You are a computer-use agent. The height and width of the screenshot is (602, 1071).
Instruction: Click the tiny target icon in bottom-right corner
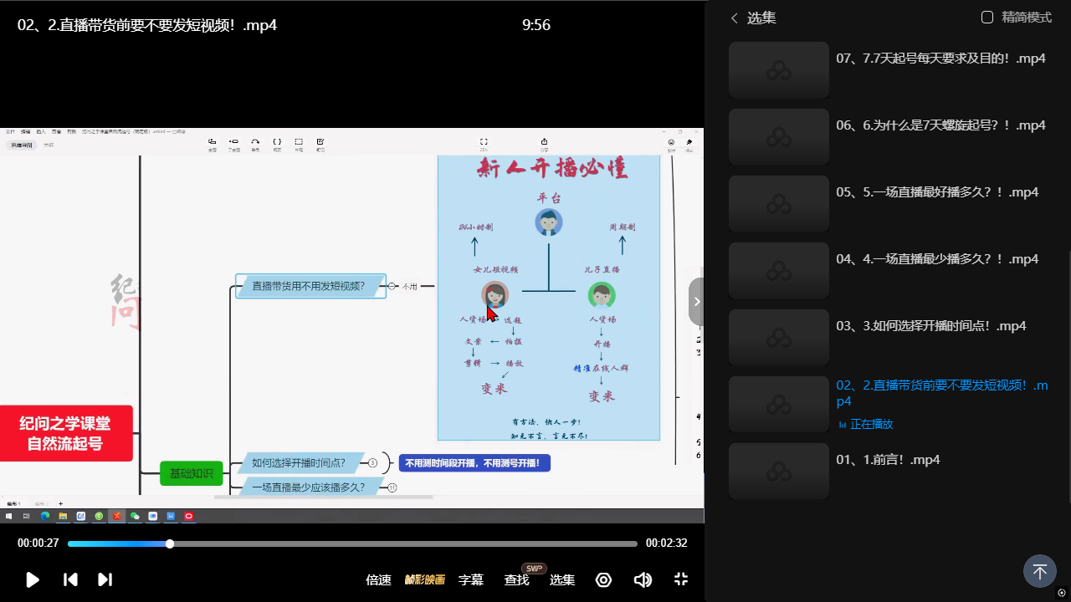pyautogui.click(x=1062, y=593)
